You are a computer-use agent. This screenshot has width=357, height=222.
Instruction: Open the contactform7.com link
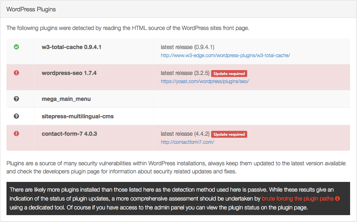(187, 142)
